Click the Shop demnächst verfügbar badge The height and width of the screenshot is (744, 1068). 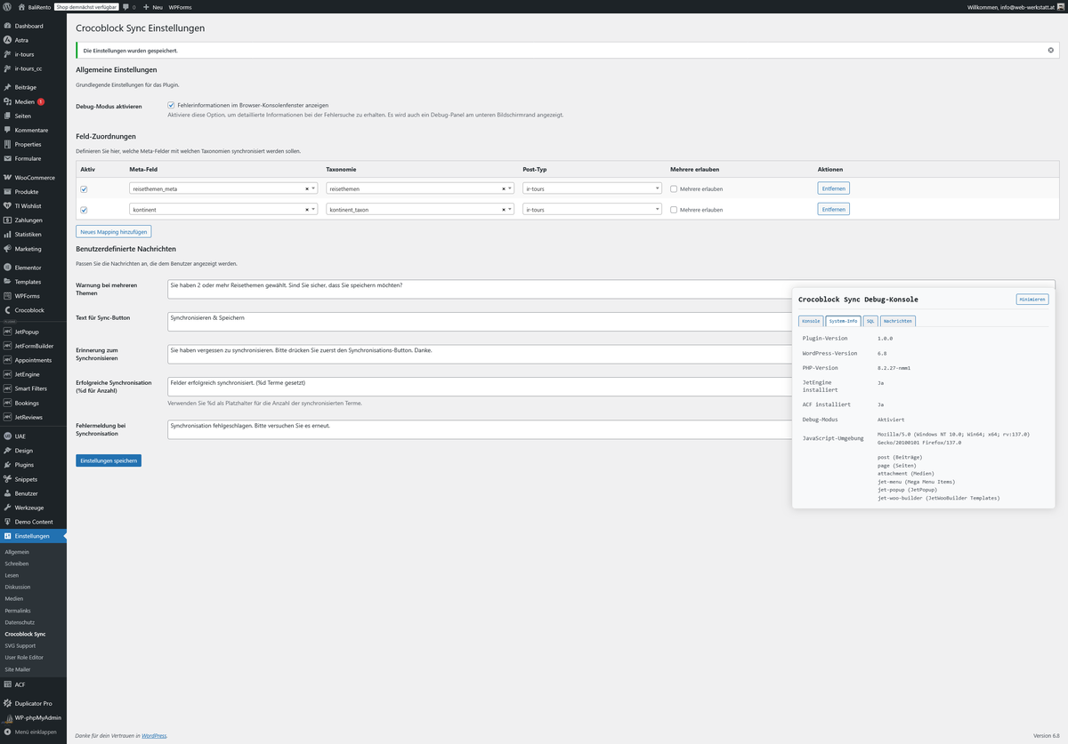86,6
